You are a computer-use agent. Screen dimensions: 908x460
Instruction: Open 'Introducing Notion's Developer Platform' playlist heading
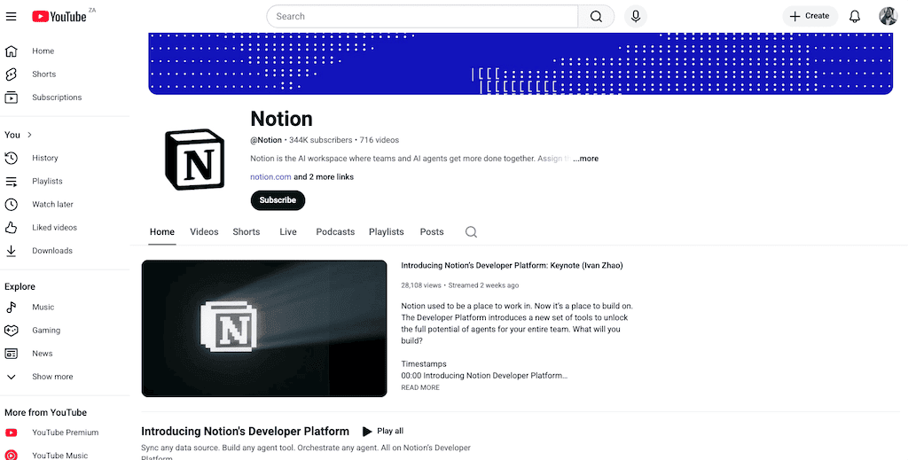tap(245, 431)
